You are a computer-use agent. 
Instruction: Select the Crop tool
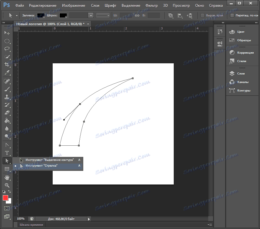(7, 64)
